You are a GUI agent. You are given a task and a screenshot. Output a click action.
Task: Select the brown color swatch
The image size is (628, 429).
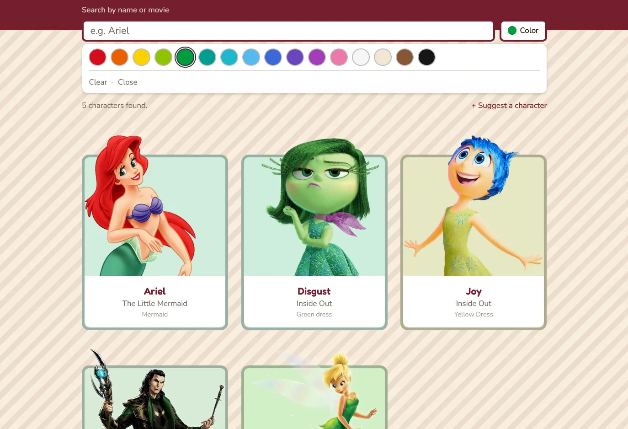pyautogui.click(x=404, y=57)
